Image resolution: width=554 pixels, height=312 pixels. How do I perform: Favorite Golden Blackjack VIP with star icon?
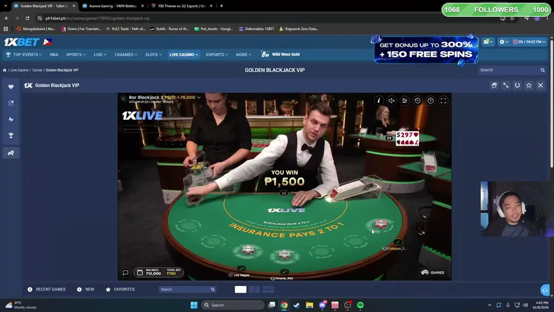(x=529, y=85)
